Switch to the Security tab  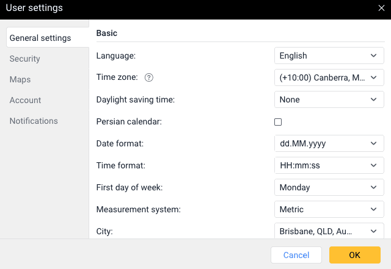(x=25, y=59)
